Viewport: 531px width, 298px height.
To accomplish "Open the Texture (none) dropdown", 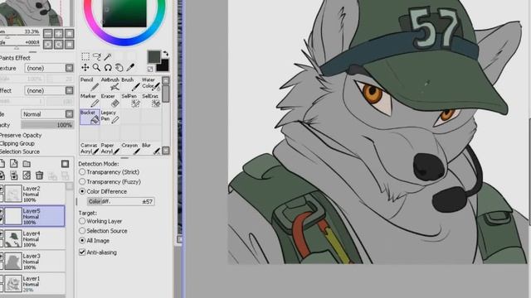I will 49,68.
